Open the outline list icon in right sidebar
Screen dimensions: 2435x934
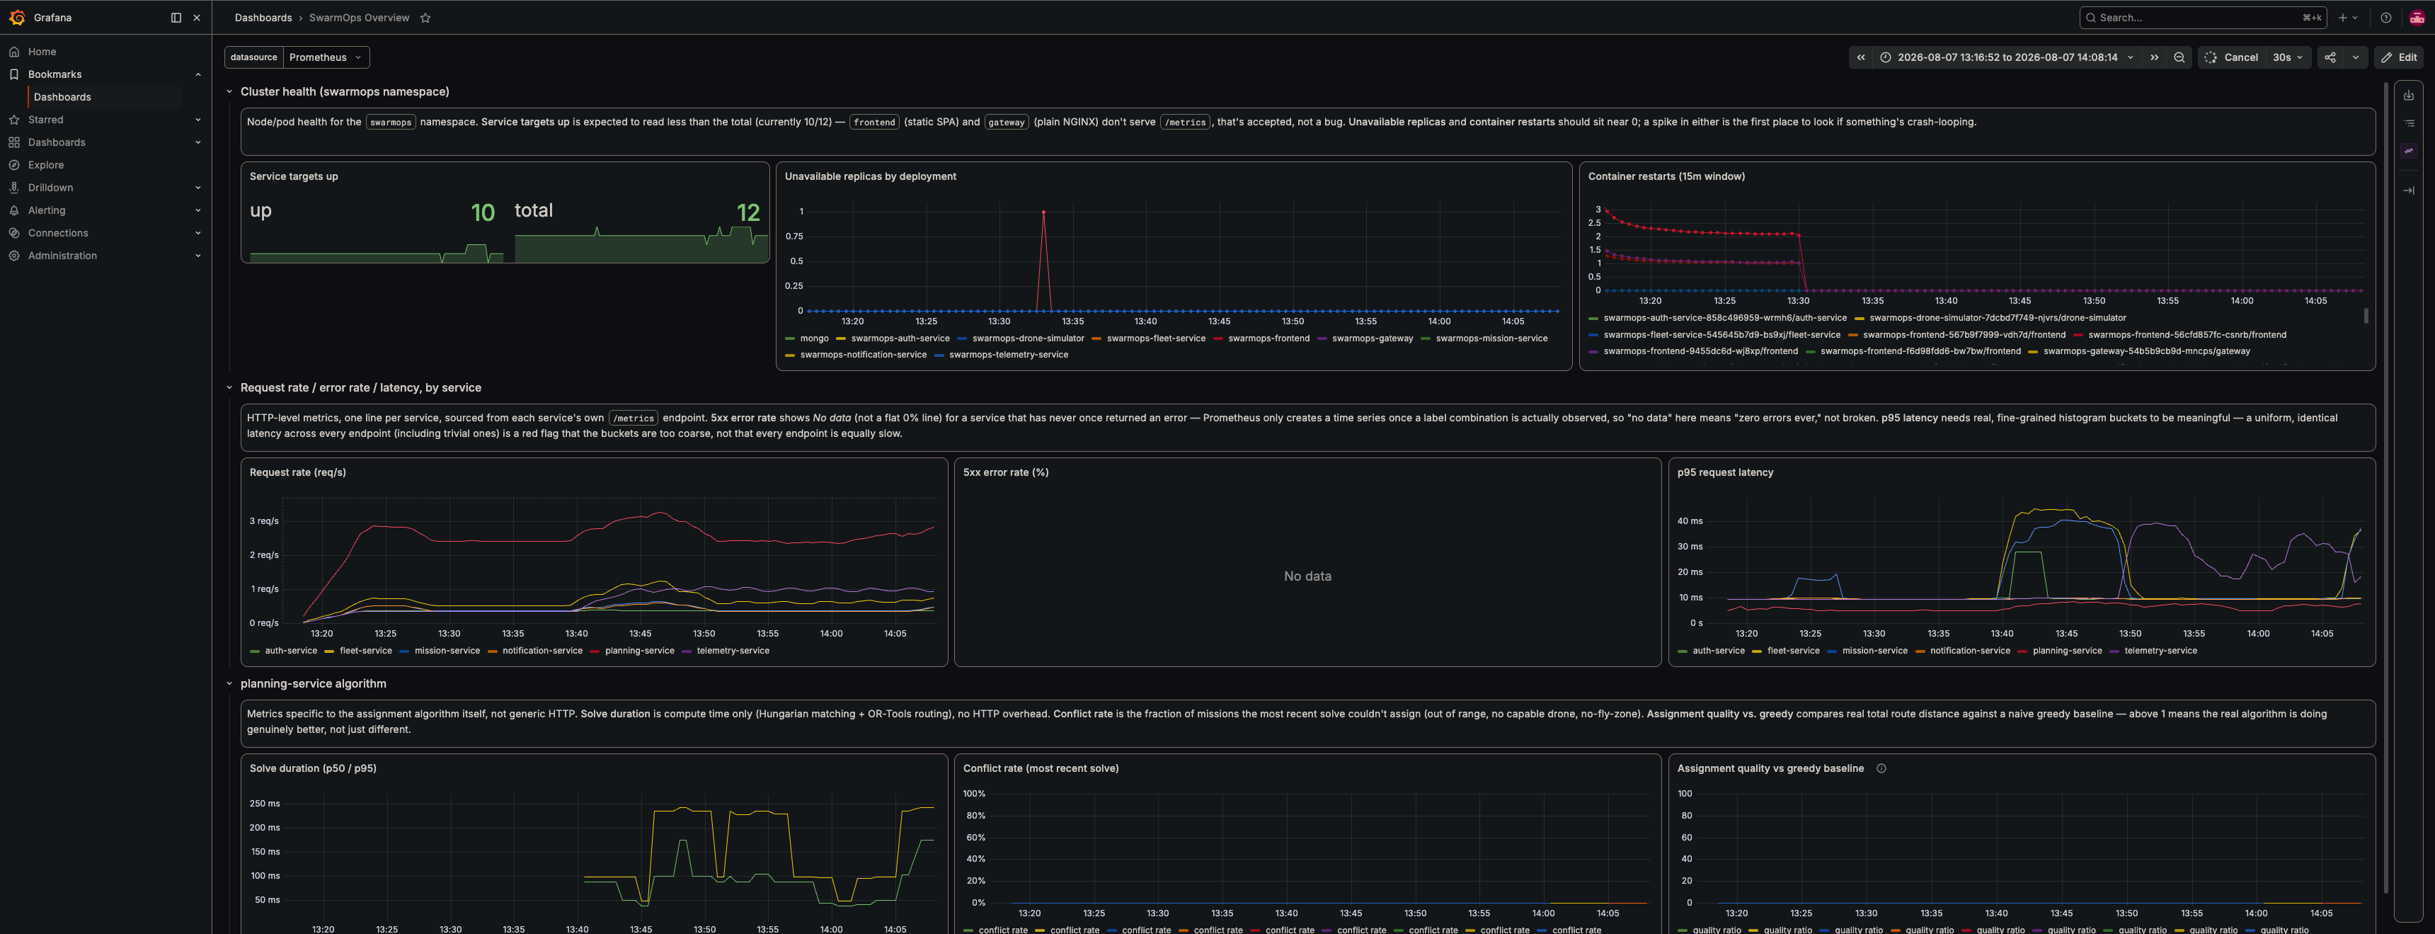point(2409,123)
